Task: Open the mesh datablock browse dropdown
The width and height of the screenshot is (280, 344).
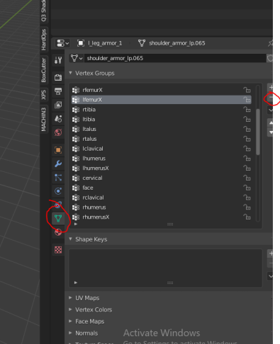Action: tap(77, 58)
